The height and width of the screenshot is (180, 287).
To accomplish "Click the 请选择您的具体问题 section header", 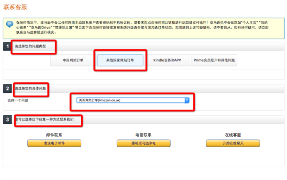I will click(30, 89).
